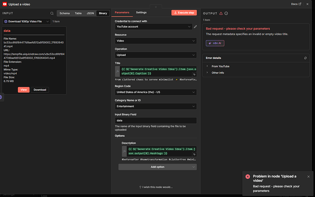Click the pencil icon to edit the credential

coord(195,27)
